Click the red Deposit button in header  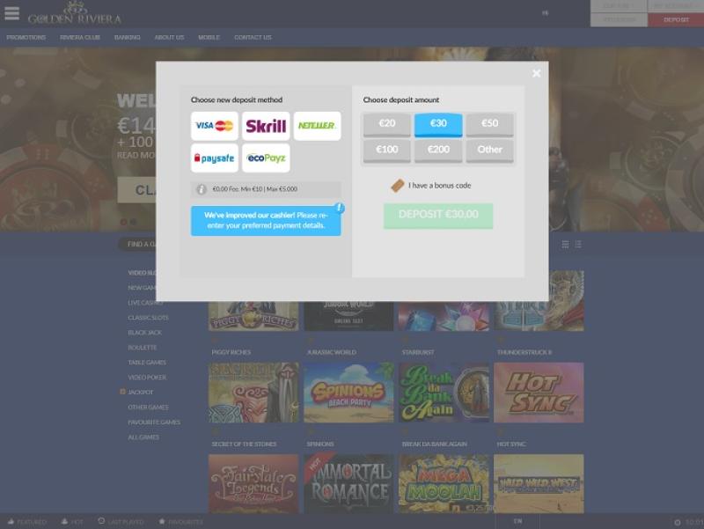point(676,19)
